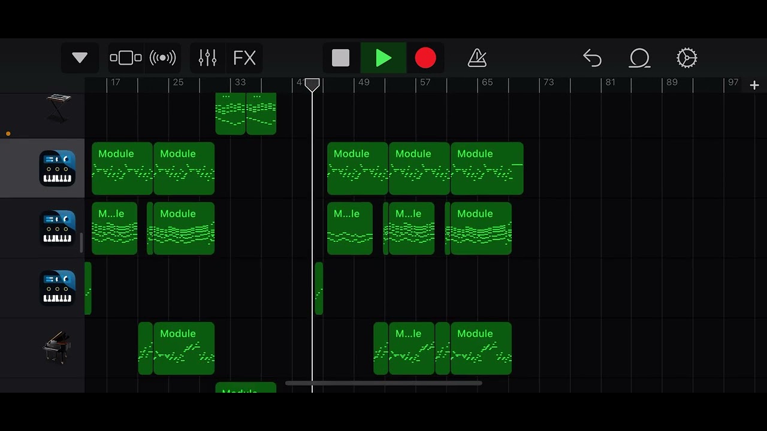Open the track mixer controls
Viewport: 767px width, 431px height.
pyautogui.click(x=207, y=58)
